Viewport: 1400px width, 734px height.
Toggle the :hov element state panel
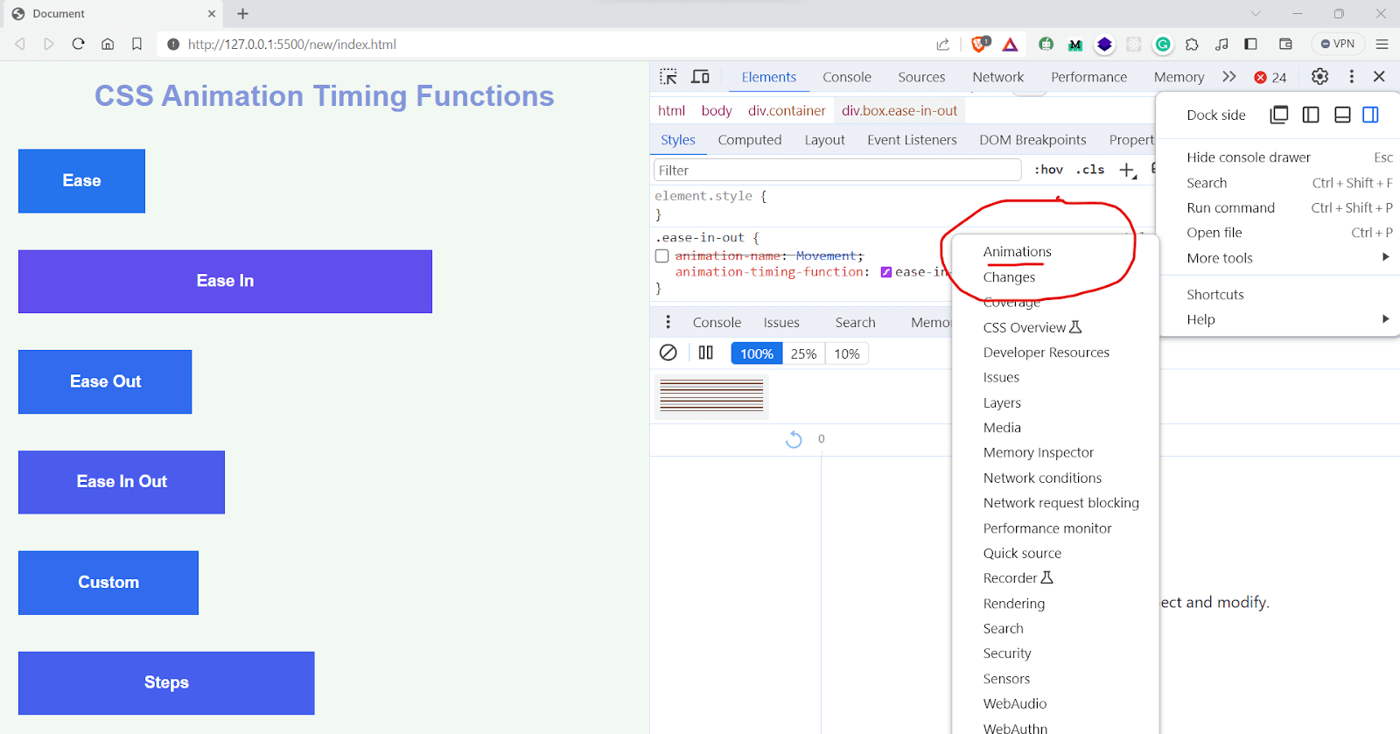1048,170
